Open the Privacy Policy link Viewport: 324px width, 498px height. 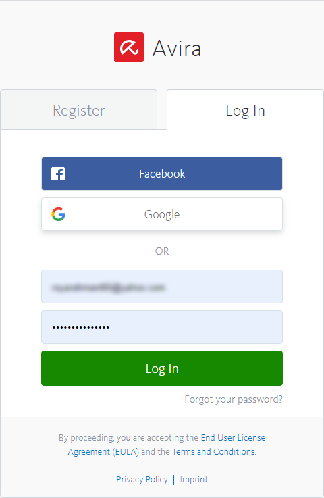pos(142,479)
